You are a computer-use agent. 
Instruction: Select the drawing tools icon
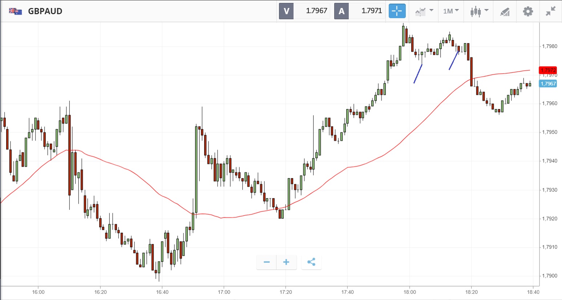coord(505,12)
